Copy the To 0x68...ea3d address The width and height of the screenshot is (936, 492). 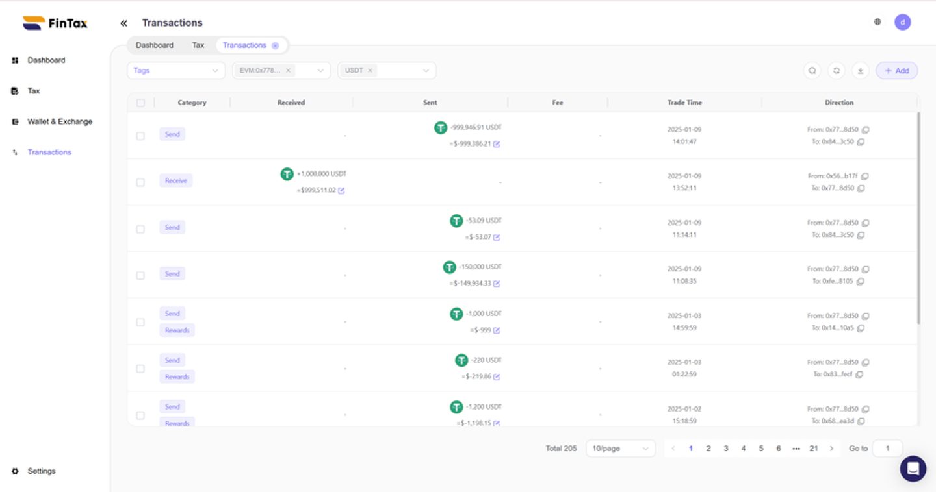point(861,421)
